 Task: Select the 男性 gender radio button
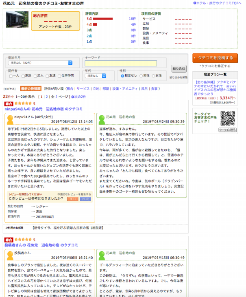pos(140,76)
